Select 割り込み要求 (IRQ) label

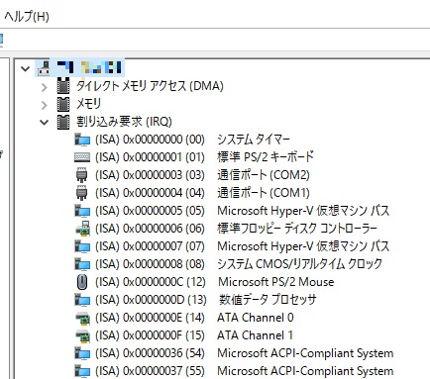coord(124,122)
